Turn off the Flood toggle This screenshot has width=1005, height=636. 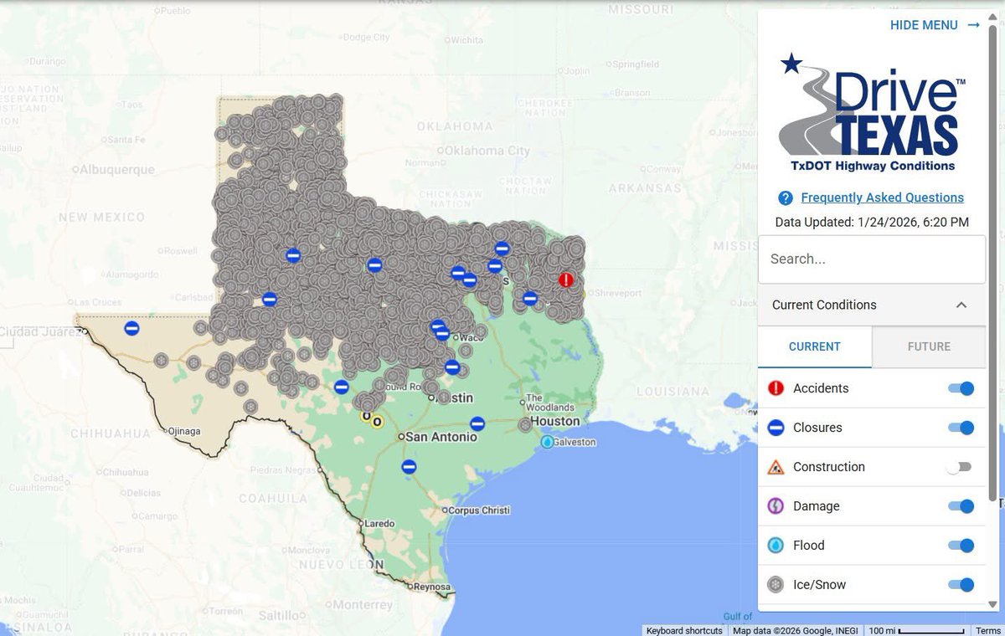pyautogui.click(x=961, y=546)
